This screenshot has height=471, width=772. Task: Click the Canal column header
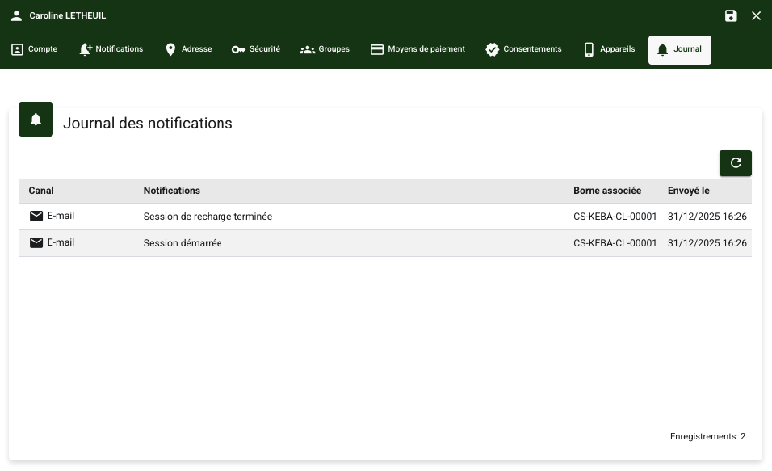coord(41,191)
